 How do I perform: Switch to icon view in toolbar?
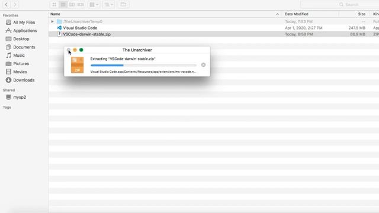point(54,5)
